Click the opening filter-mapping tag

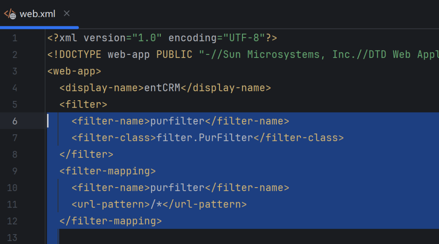(x=107, y=171)
